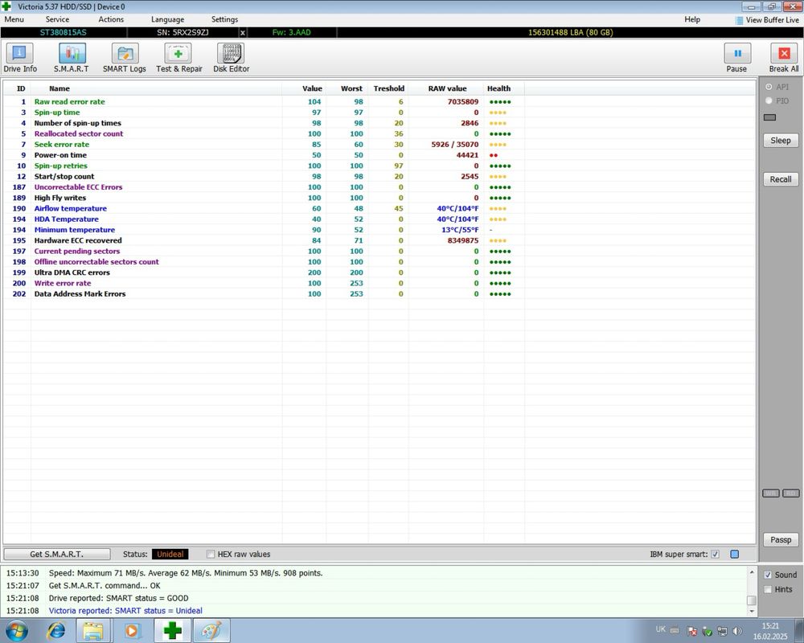Open SMART Logs
Viewport: 804px width, 643px height.
pyautogui.click(x=124, y=58)
